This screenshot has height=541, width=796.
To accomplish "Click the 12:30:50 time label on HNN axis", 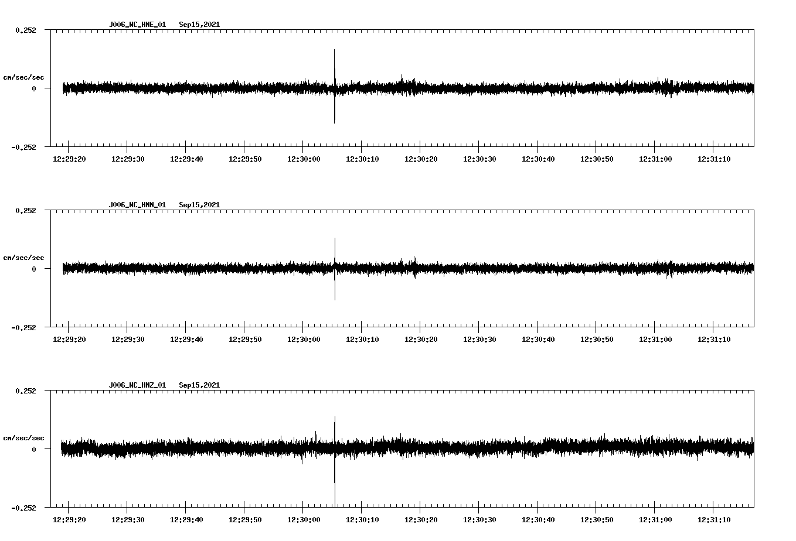I will tap(597, 340).
